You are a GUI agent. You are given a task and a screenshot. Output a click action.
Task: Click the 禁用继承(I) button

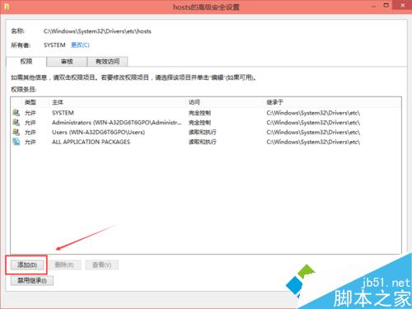click(x=32, y=280)
